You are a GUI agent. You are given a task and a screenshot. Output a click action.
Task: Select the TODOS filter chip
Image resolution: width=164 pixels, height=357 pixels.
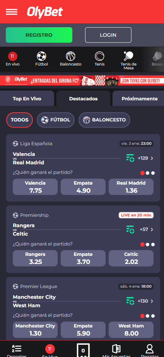[x=19, y=120]
